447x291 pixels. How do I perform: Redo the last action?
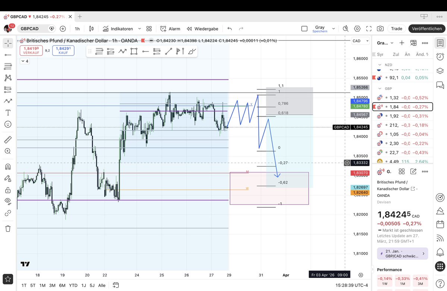pyautogui.click(x=241, y=29)
